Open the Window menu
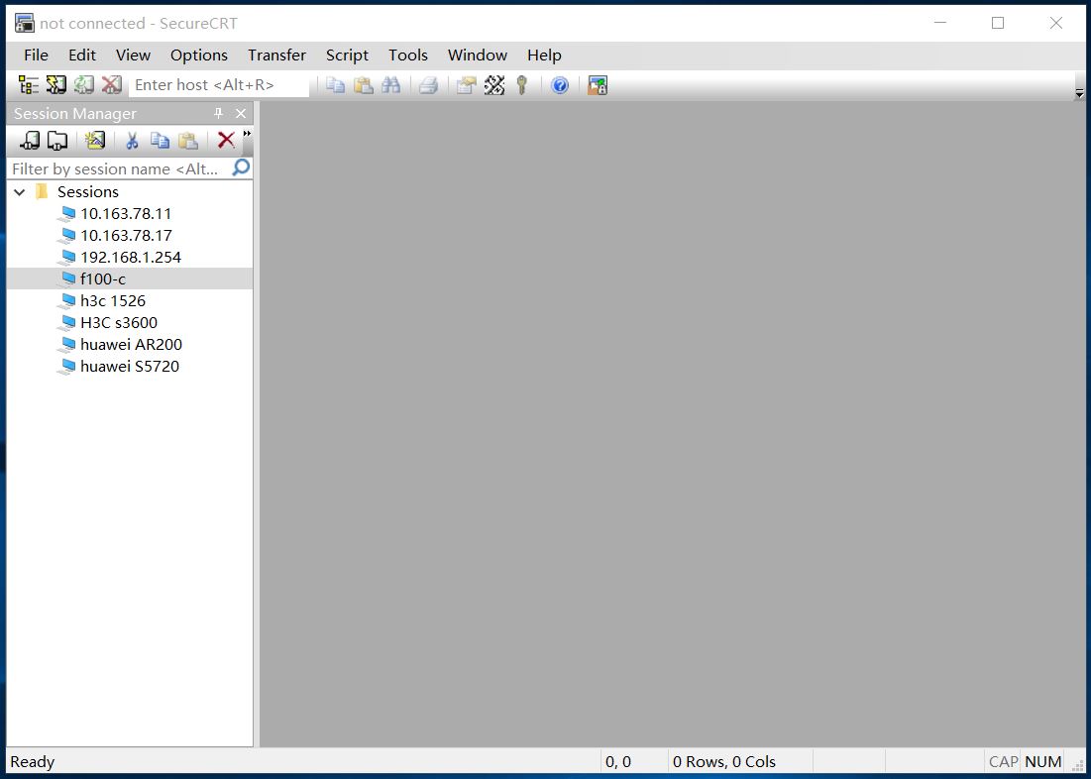The image size is (1091, 779). [478, 55]
